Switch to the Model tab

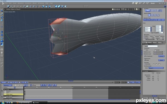click(145, 42)
